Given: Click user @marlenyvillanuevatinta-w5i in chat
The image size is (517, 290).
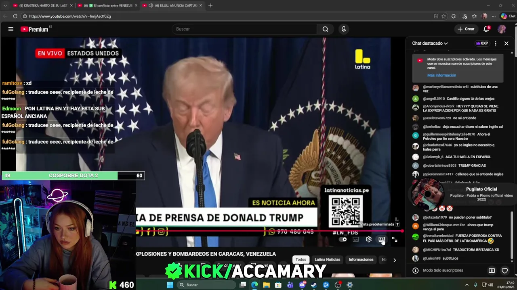Looking at the screenshot, I should 446,87.
